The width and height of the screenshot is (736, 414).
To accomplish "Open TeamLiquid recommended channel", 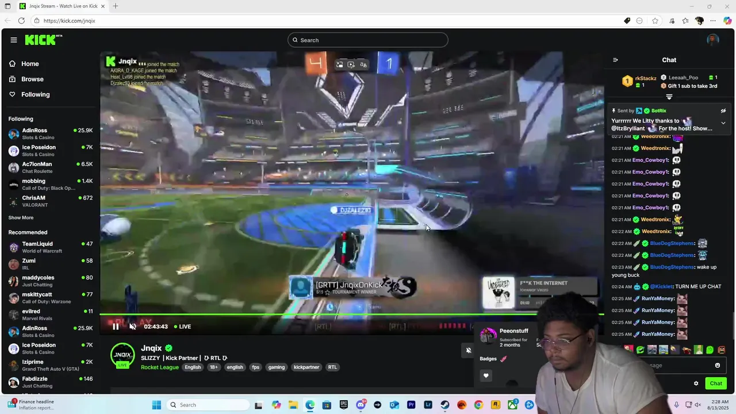I will tap(51, 247).
